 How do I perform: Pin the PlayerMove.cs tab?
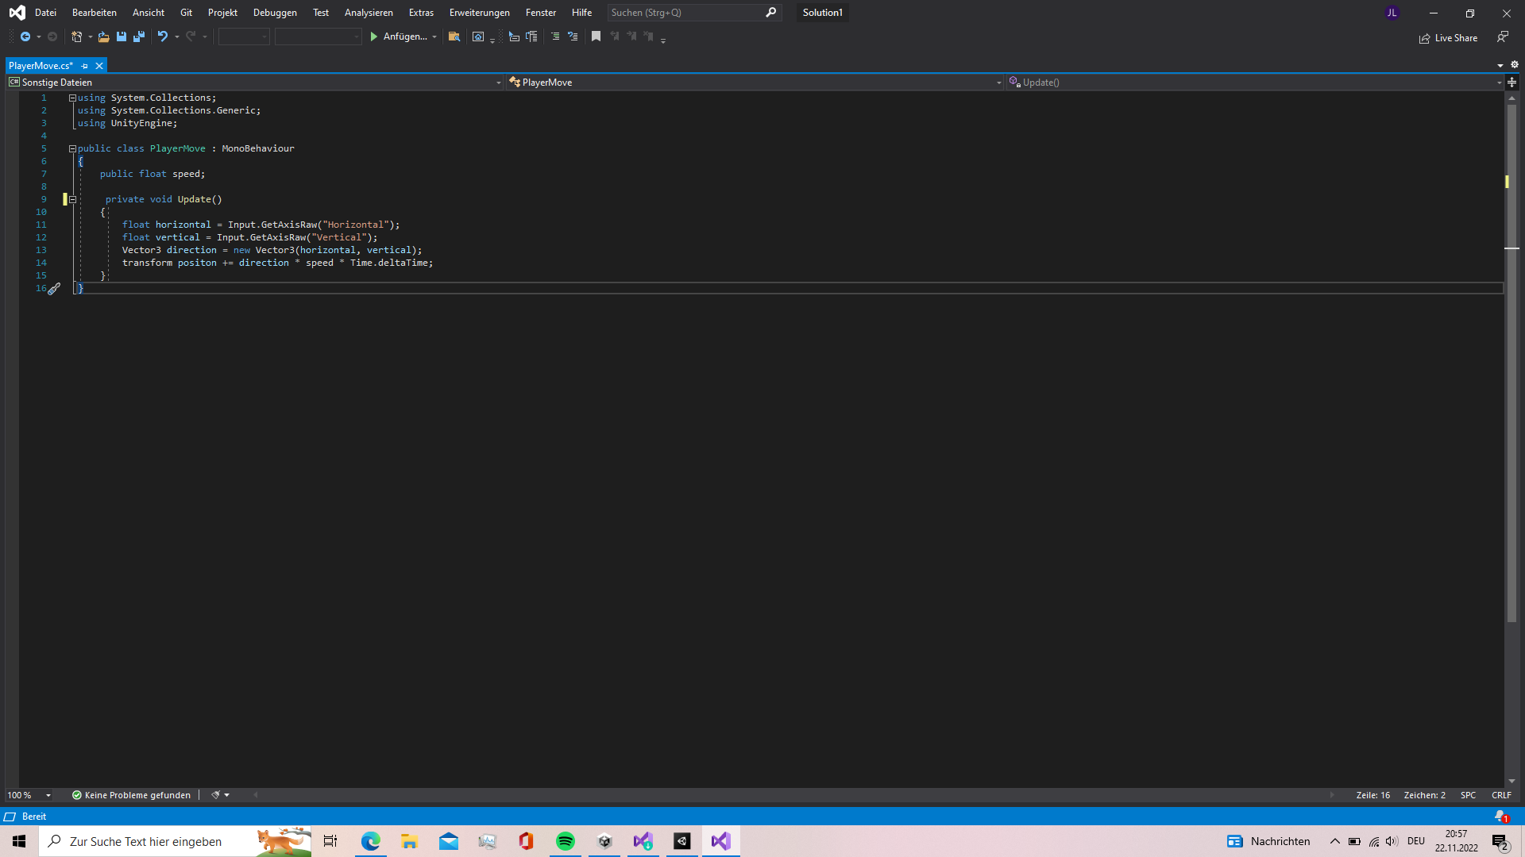[x=84, y=65]
